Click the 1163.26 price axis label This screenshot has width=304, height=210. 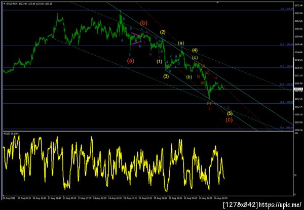pos(298,21)
